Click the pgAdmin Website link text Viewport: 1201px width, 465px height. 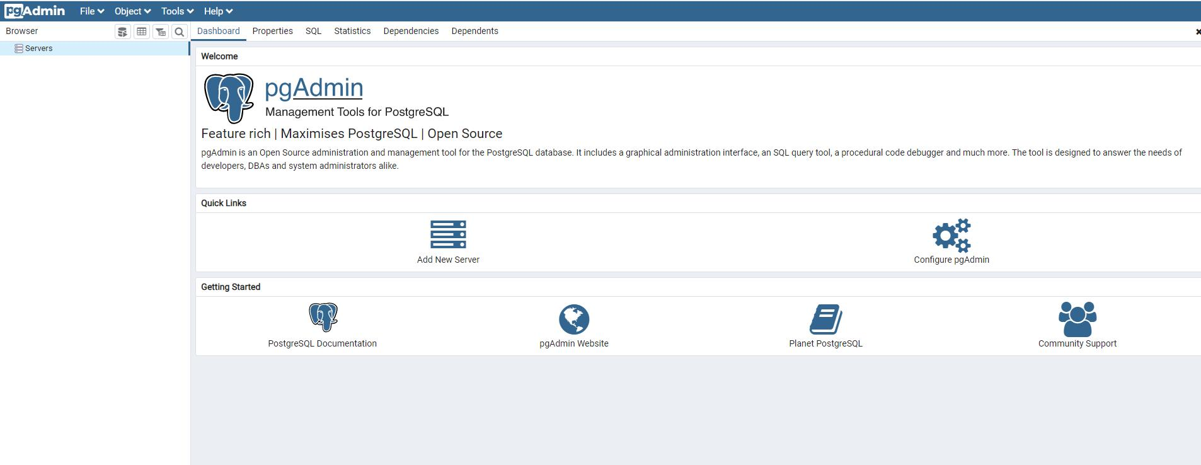coord(574,343)
